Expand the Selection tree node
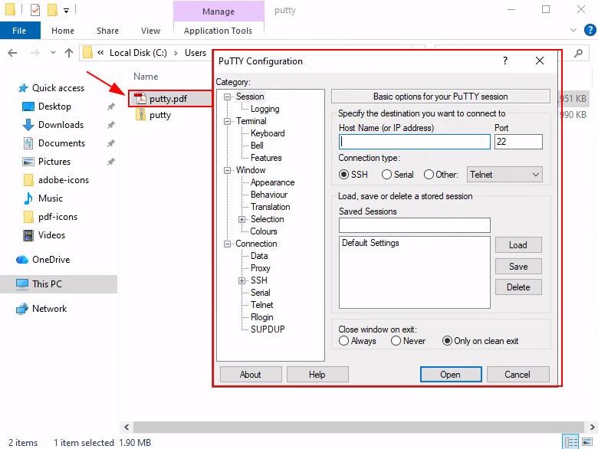The image size is (598, 449). point(242,219)
